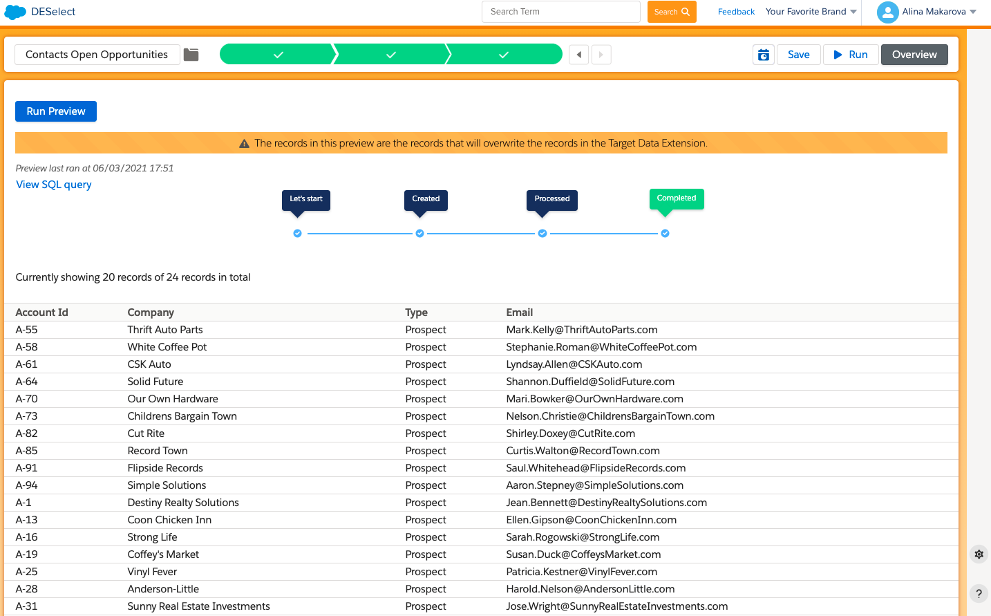Select the second completed step checkmark
Viewport: 991px width, 616px height.
point(391,55)
